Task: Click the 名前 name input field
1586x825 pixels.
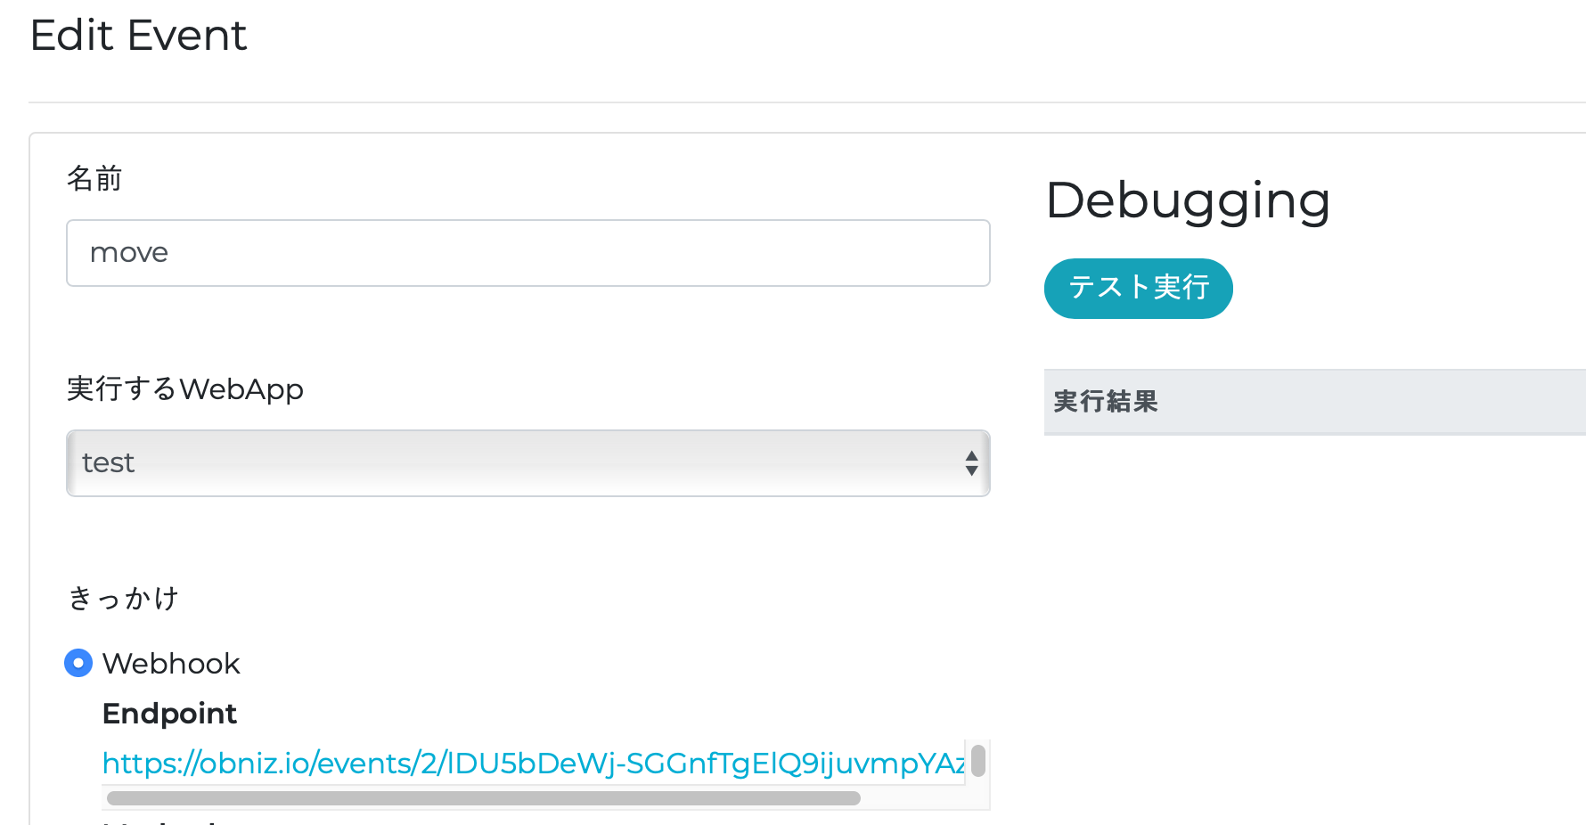Action: click(527, 253)
